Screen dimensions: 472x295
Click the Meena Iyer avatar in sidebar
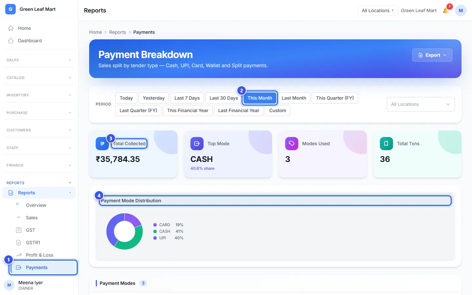9,285
